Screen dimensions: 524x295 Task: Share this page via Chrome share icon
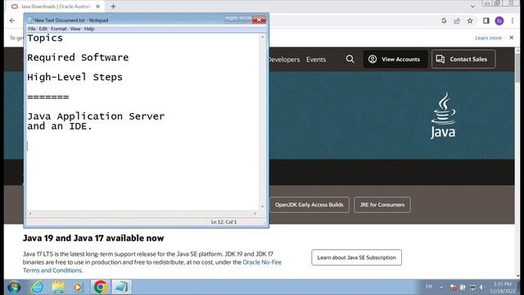pos(457,20)
